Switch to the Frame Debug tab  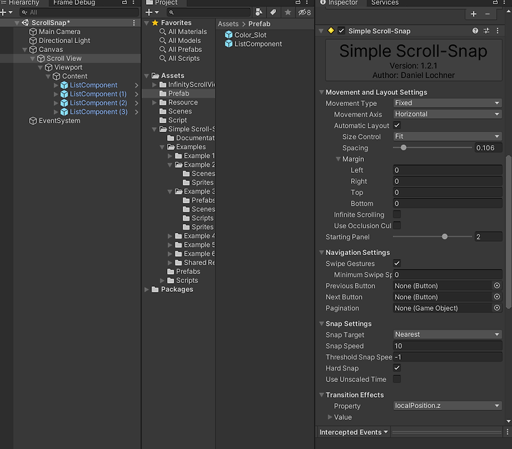point(74,3)
